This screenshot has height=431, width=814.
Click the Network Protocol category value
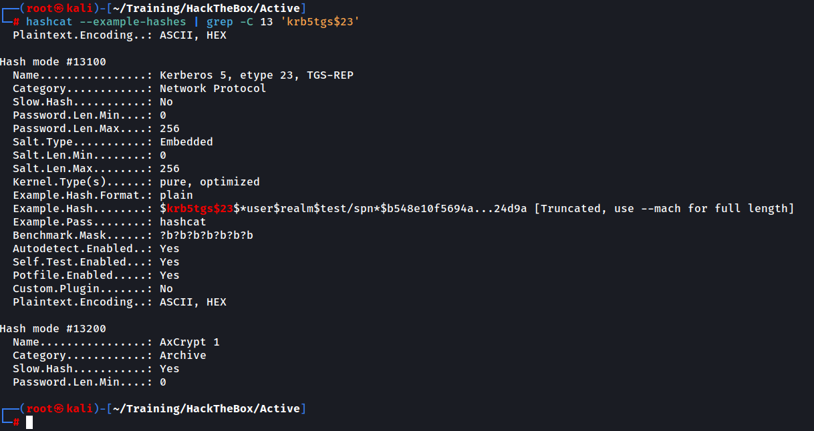[213, 88]
